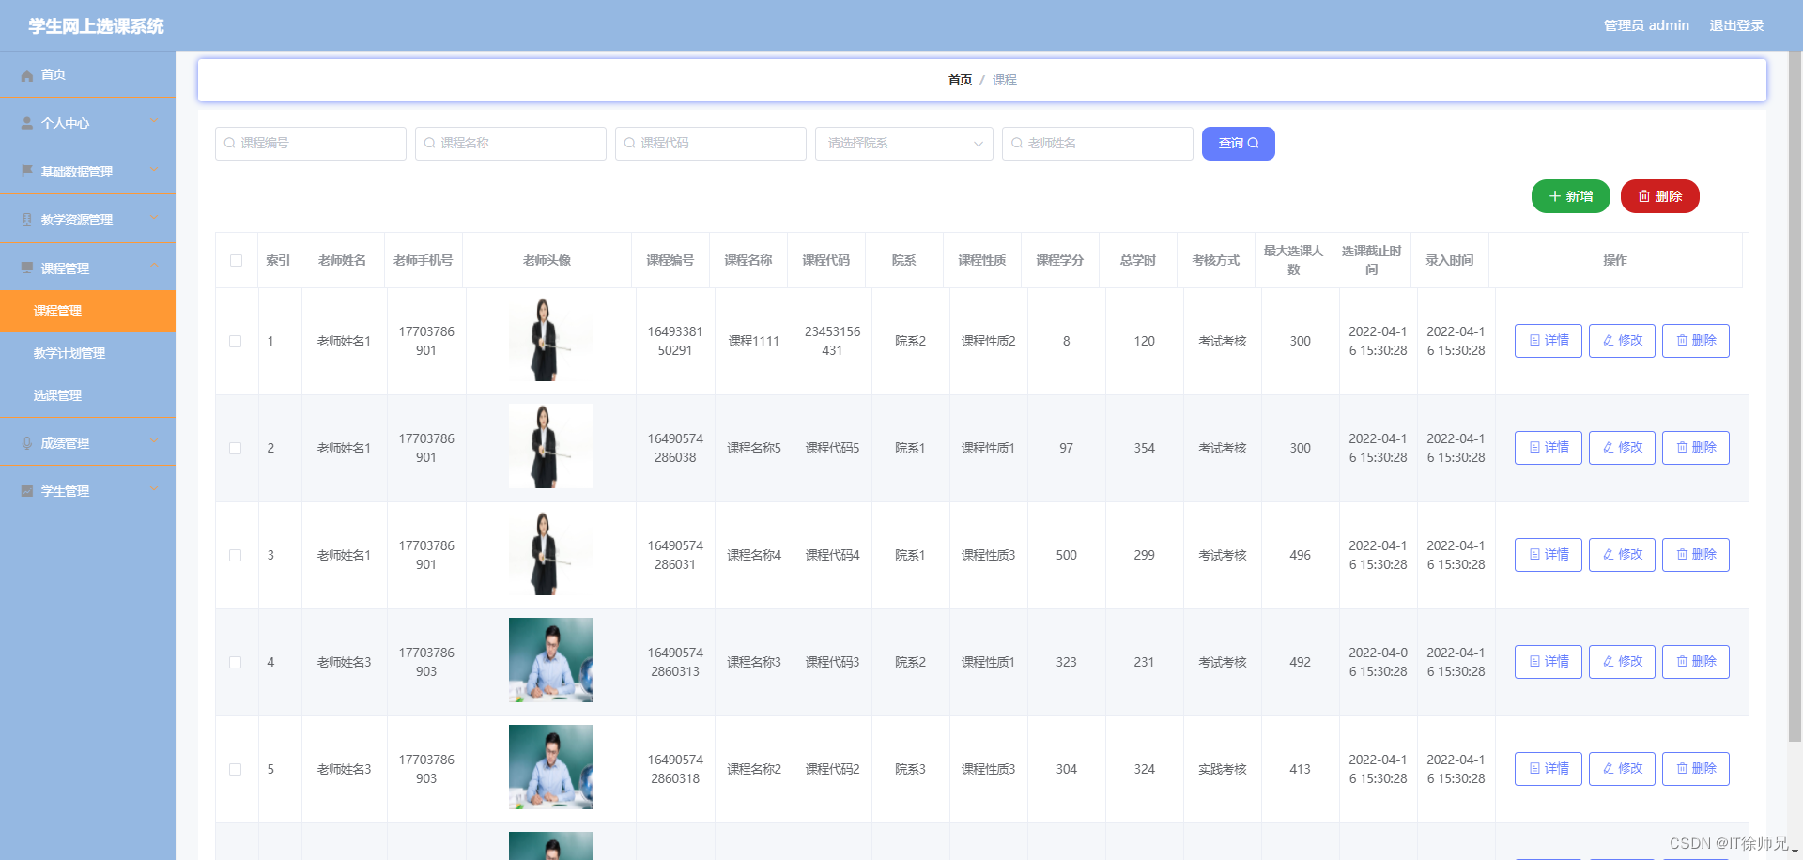Click the 学生管理 sidebar icon

point(25,490)
